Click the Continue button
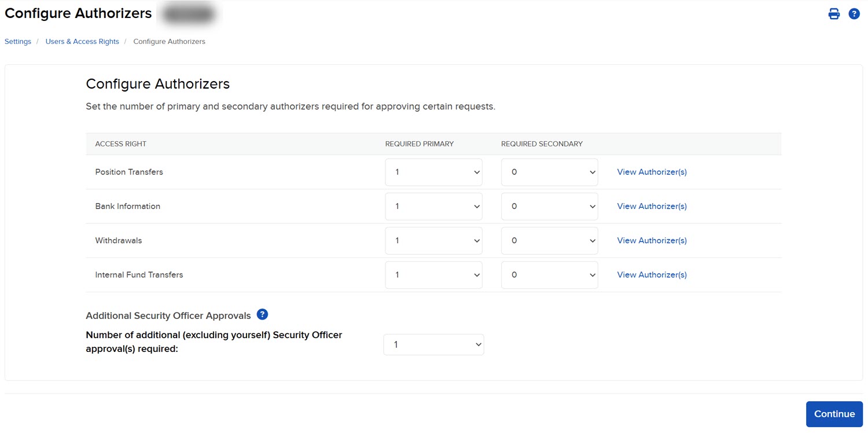This screenshot has width=868, height=433. click(834, 413)
